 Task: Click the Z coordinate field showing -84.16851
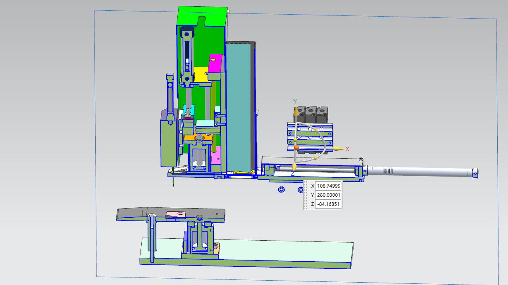pyautogui.click(x=328, y=204)
